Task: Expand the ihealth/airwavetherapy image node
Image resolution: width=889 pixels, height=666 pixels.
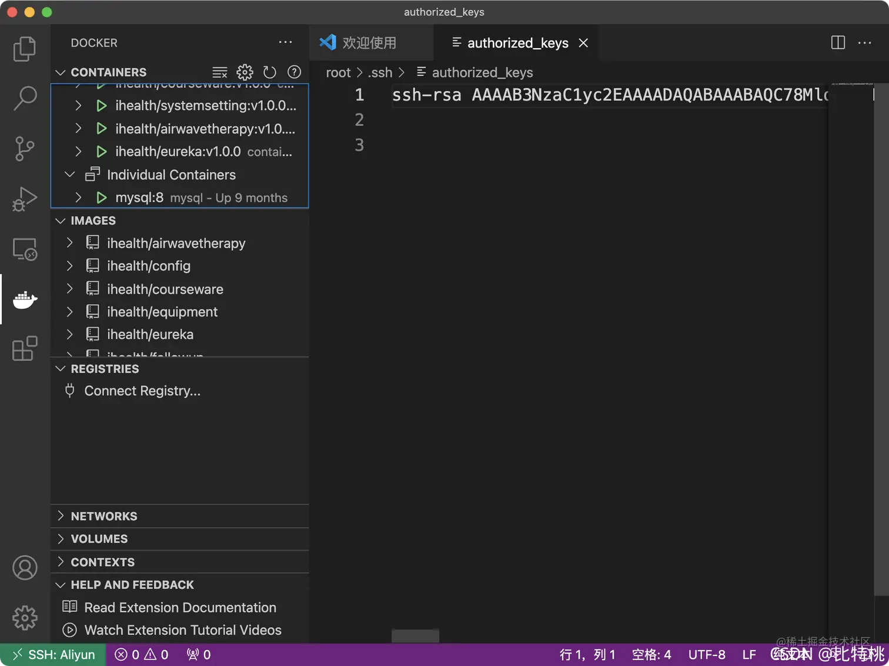Action: click(69, 243)
